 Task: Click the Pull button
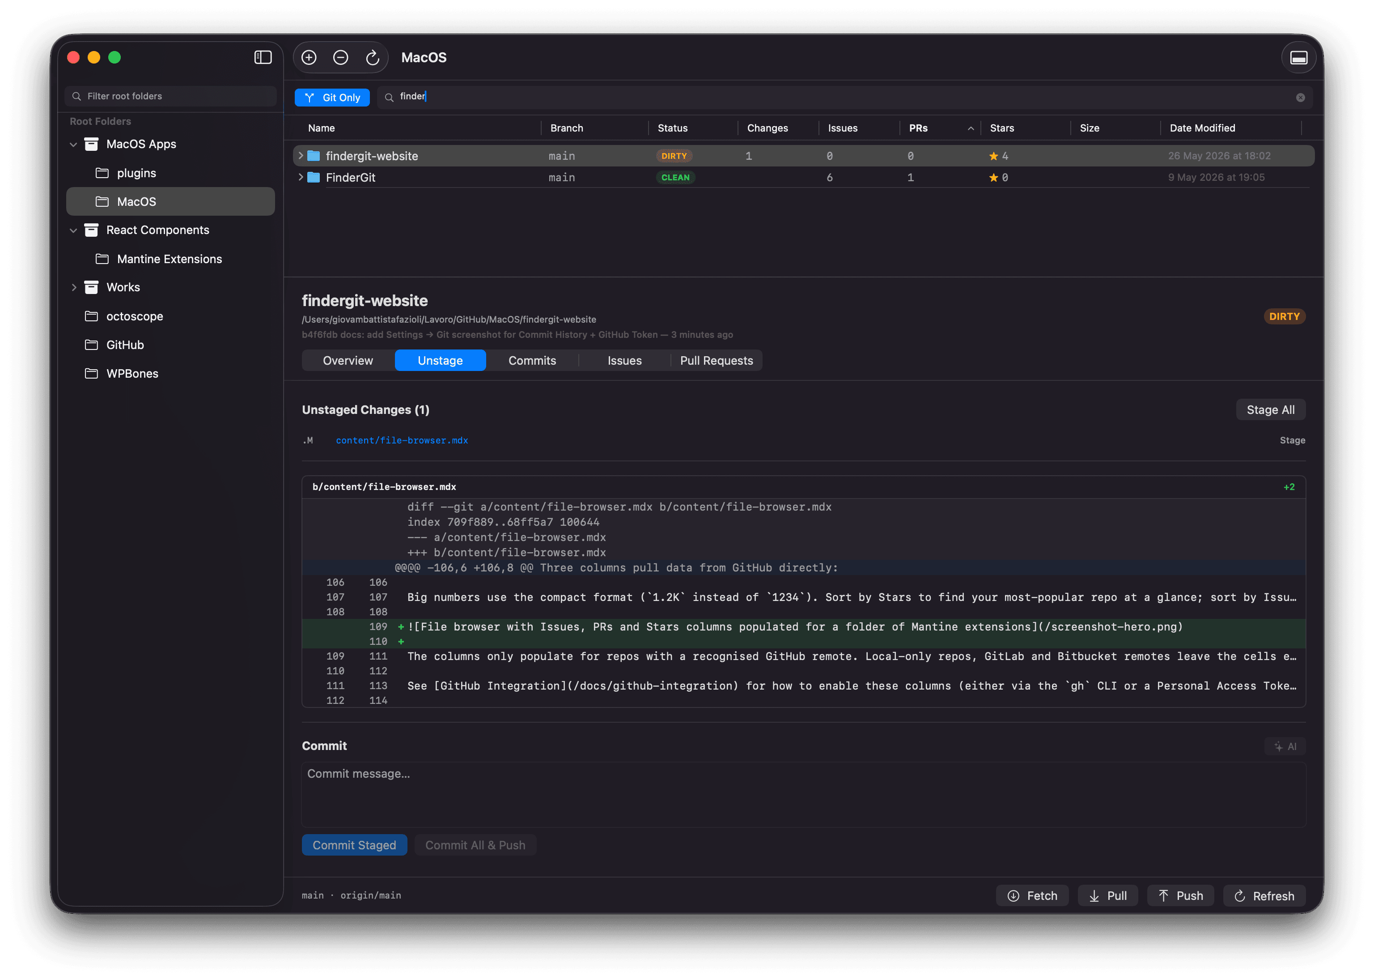[1107, 896]
